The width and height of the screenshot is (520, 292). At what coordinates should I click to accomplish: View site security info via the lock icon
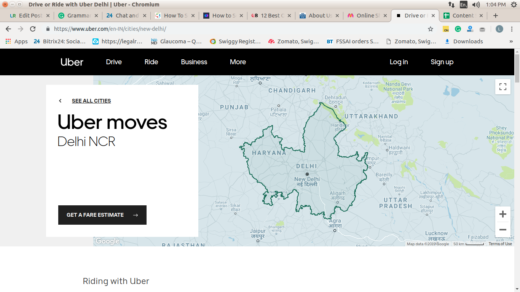(48, 29)
